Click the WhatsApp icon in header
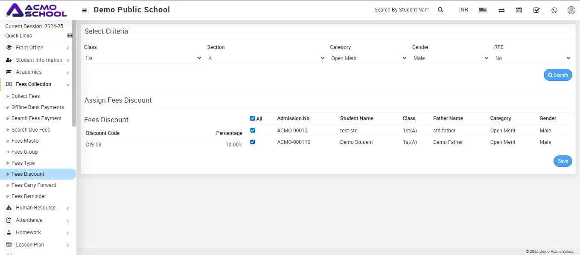 pos(554,10)
